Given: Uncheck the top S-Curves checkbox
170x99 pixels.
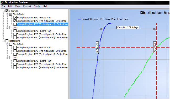Looking at the screenshot, I should (7, 11).
